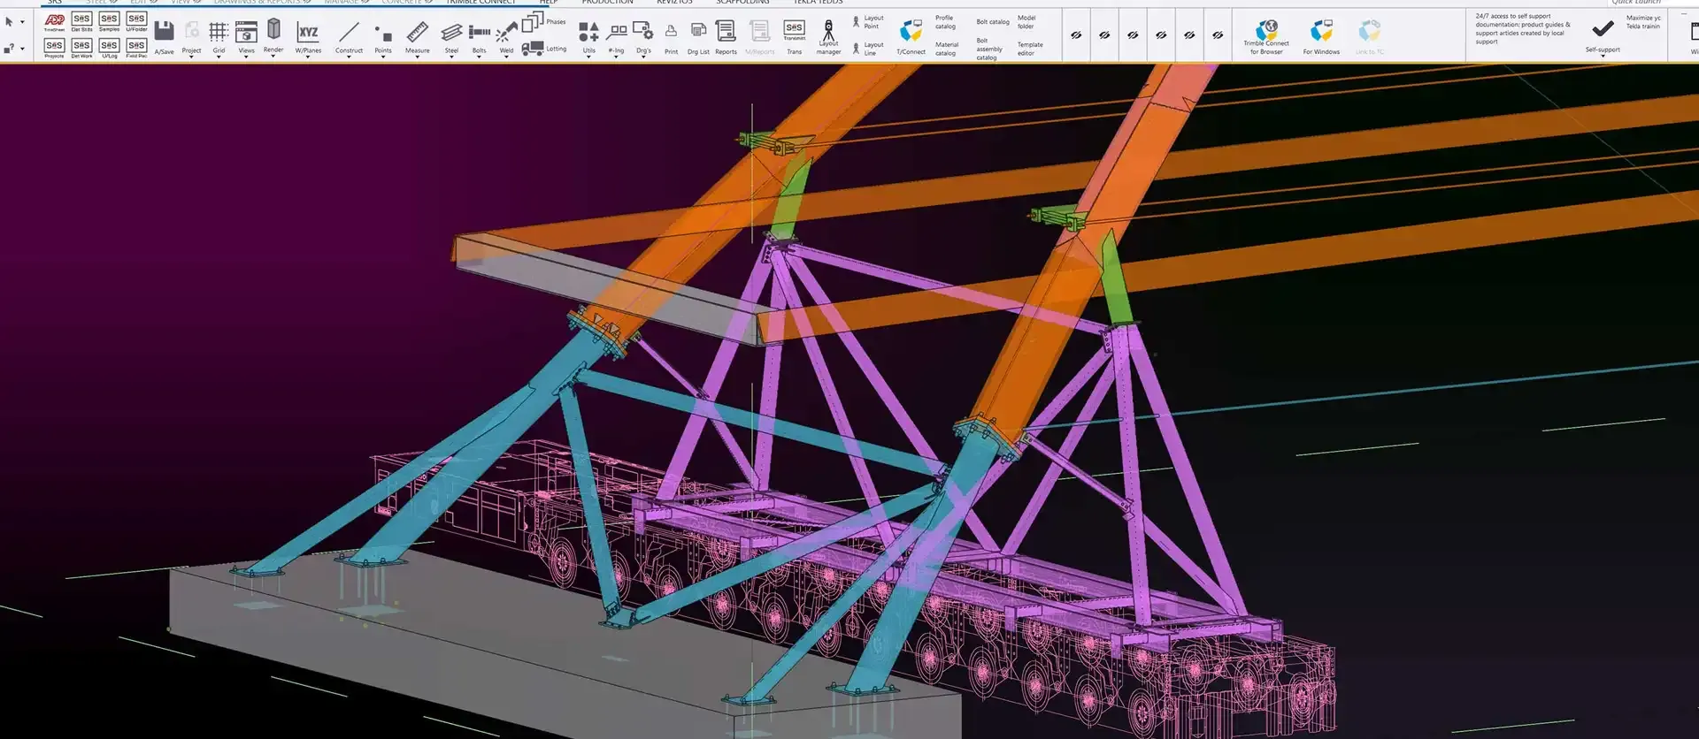This screenshot has height=739, width=1699.
Task: Click the Lotting truck icon
Action: pos(533,49)
